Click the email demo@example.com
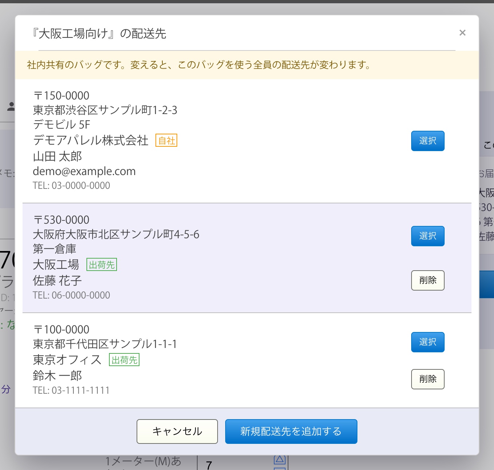This screenshot has width=494, height=470. [84, 171]
